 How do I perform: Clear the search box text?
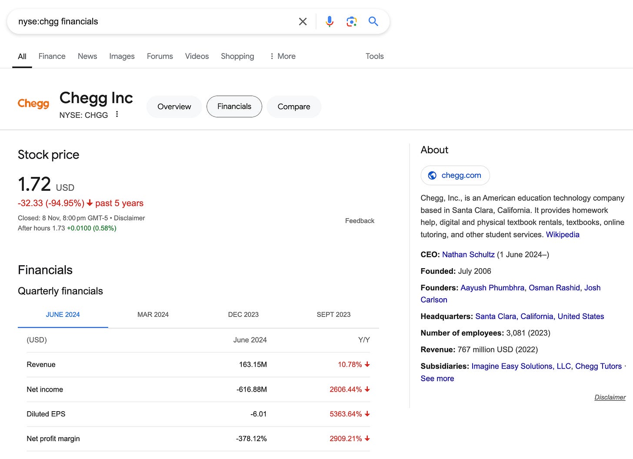click(303, 21)
